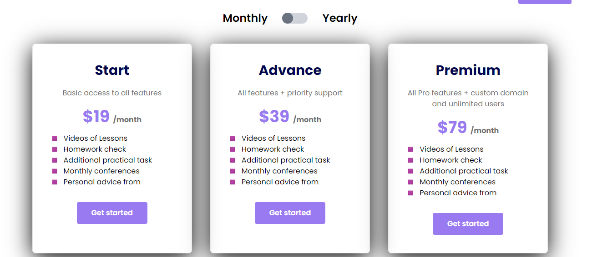The width and height of the screenshot is (592, 257).
Task: Click Premium plan's Videos of Lessons bullet
Action: coord(410,149)
